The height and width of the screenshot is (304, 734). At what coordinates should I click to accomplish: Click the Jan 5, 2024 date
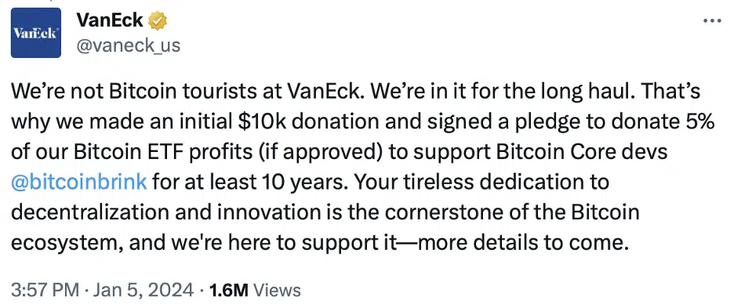[x=142, y=290]
